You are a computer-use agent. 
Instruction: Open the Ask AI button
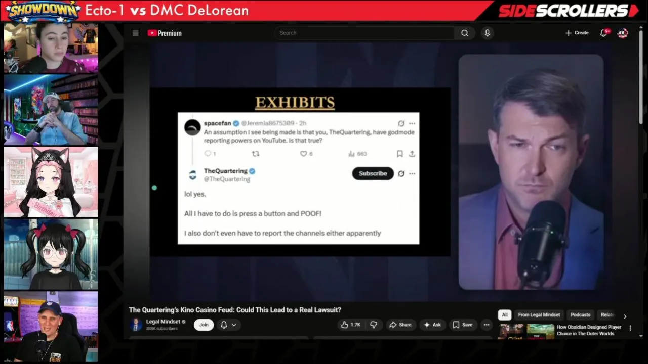tap(432, 325)
